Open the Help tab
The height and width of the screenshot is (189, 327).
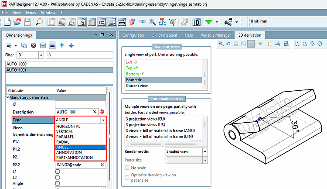click(189, 35)
